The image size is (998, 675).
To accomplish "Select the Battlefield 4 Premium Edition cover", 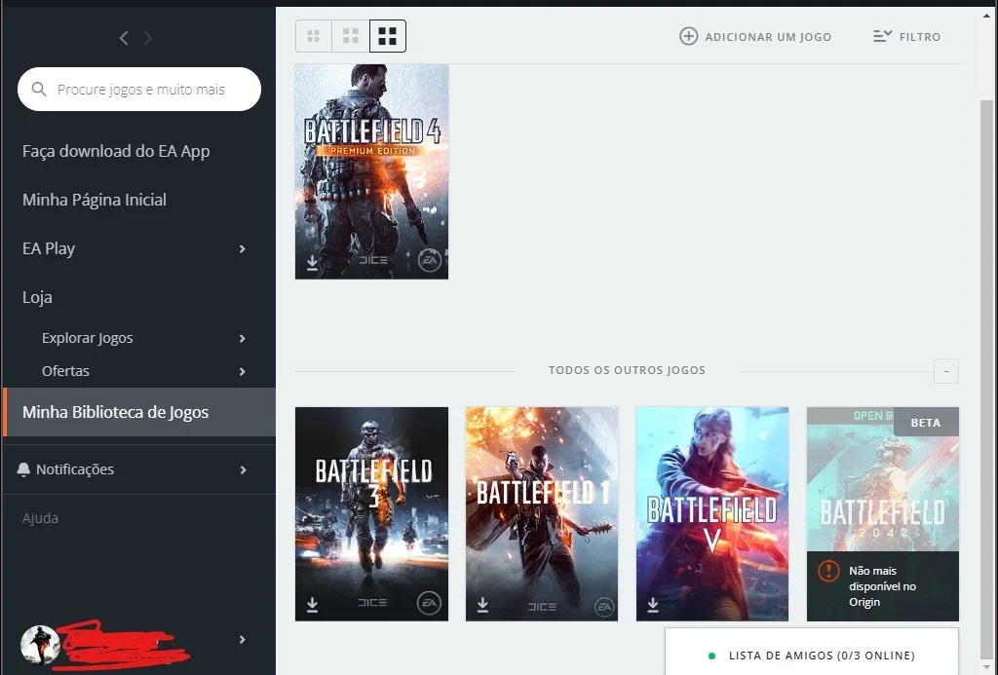I will [371, 171].
